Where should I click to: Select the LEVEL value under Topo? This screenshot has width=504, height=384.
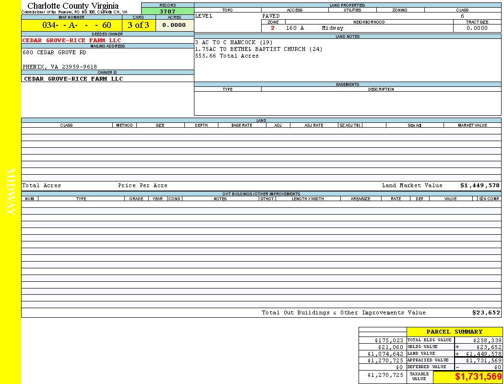point(204,16)
